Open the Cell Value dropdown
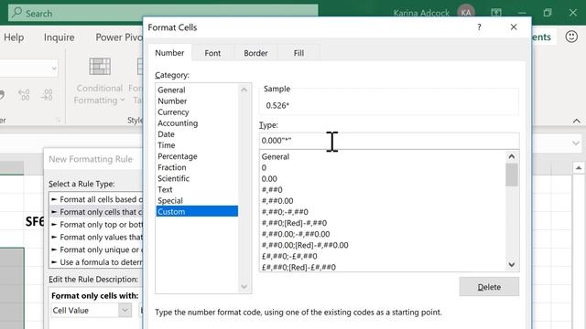Screen dimensions: 586x329 pyautogui.click(x=125, y=311)
